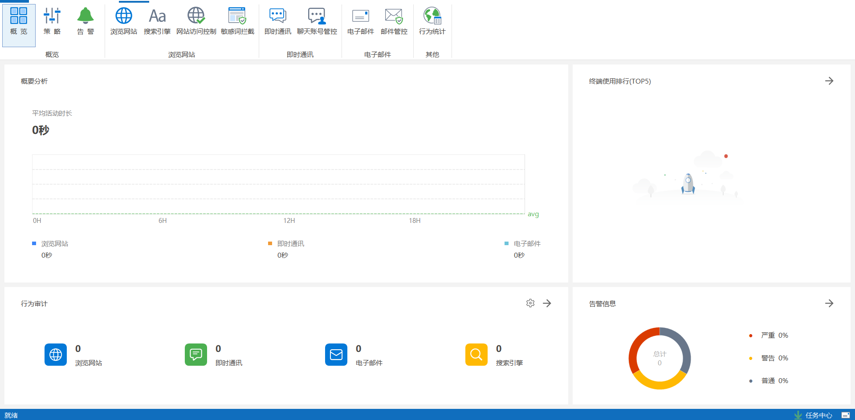Open 任务中心 in status bar
This screenshot has width=855, height=420.
click(814, 415)
